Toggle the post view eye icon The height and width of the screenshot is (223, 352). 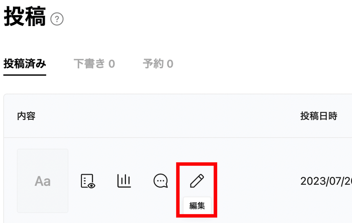(88, 181)
